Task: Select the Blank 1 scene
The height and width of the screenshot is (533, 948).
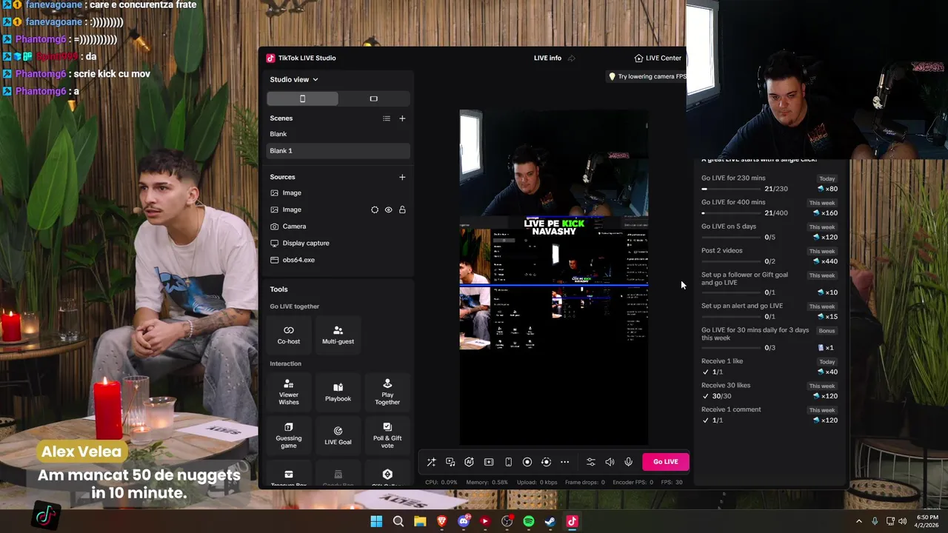Action: click(338, 150)
